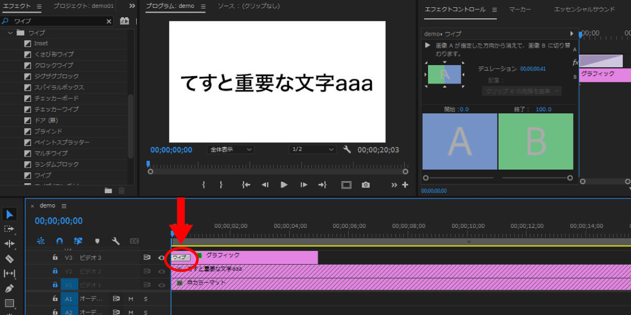Select the ワイプ transition on timeline clip
The image size is (631, 315).
180,257
